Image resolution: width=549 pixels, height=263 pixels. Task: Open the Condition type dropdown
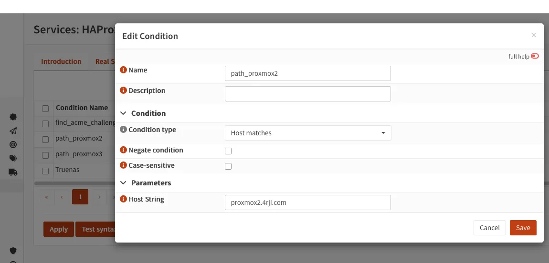pyautogui.click(x=307, y=133)
